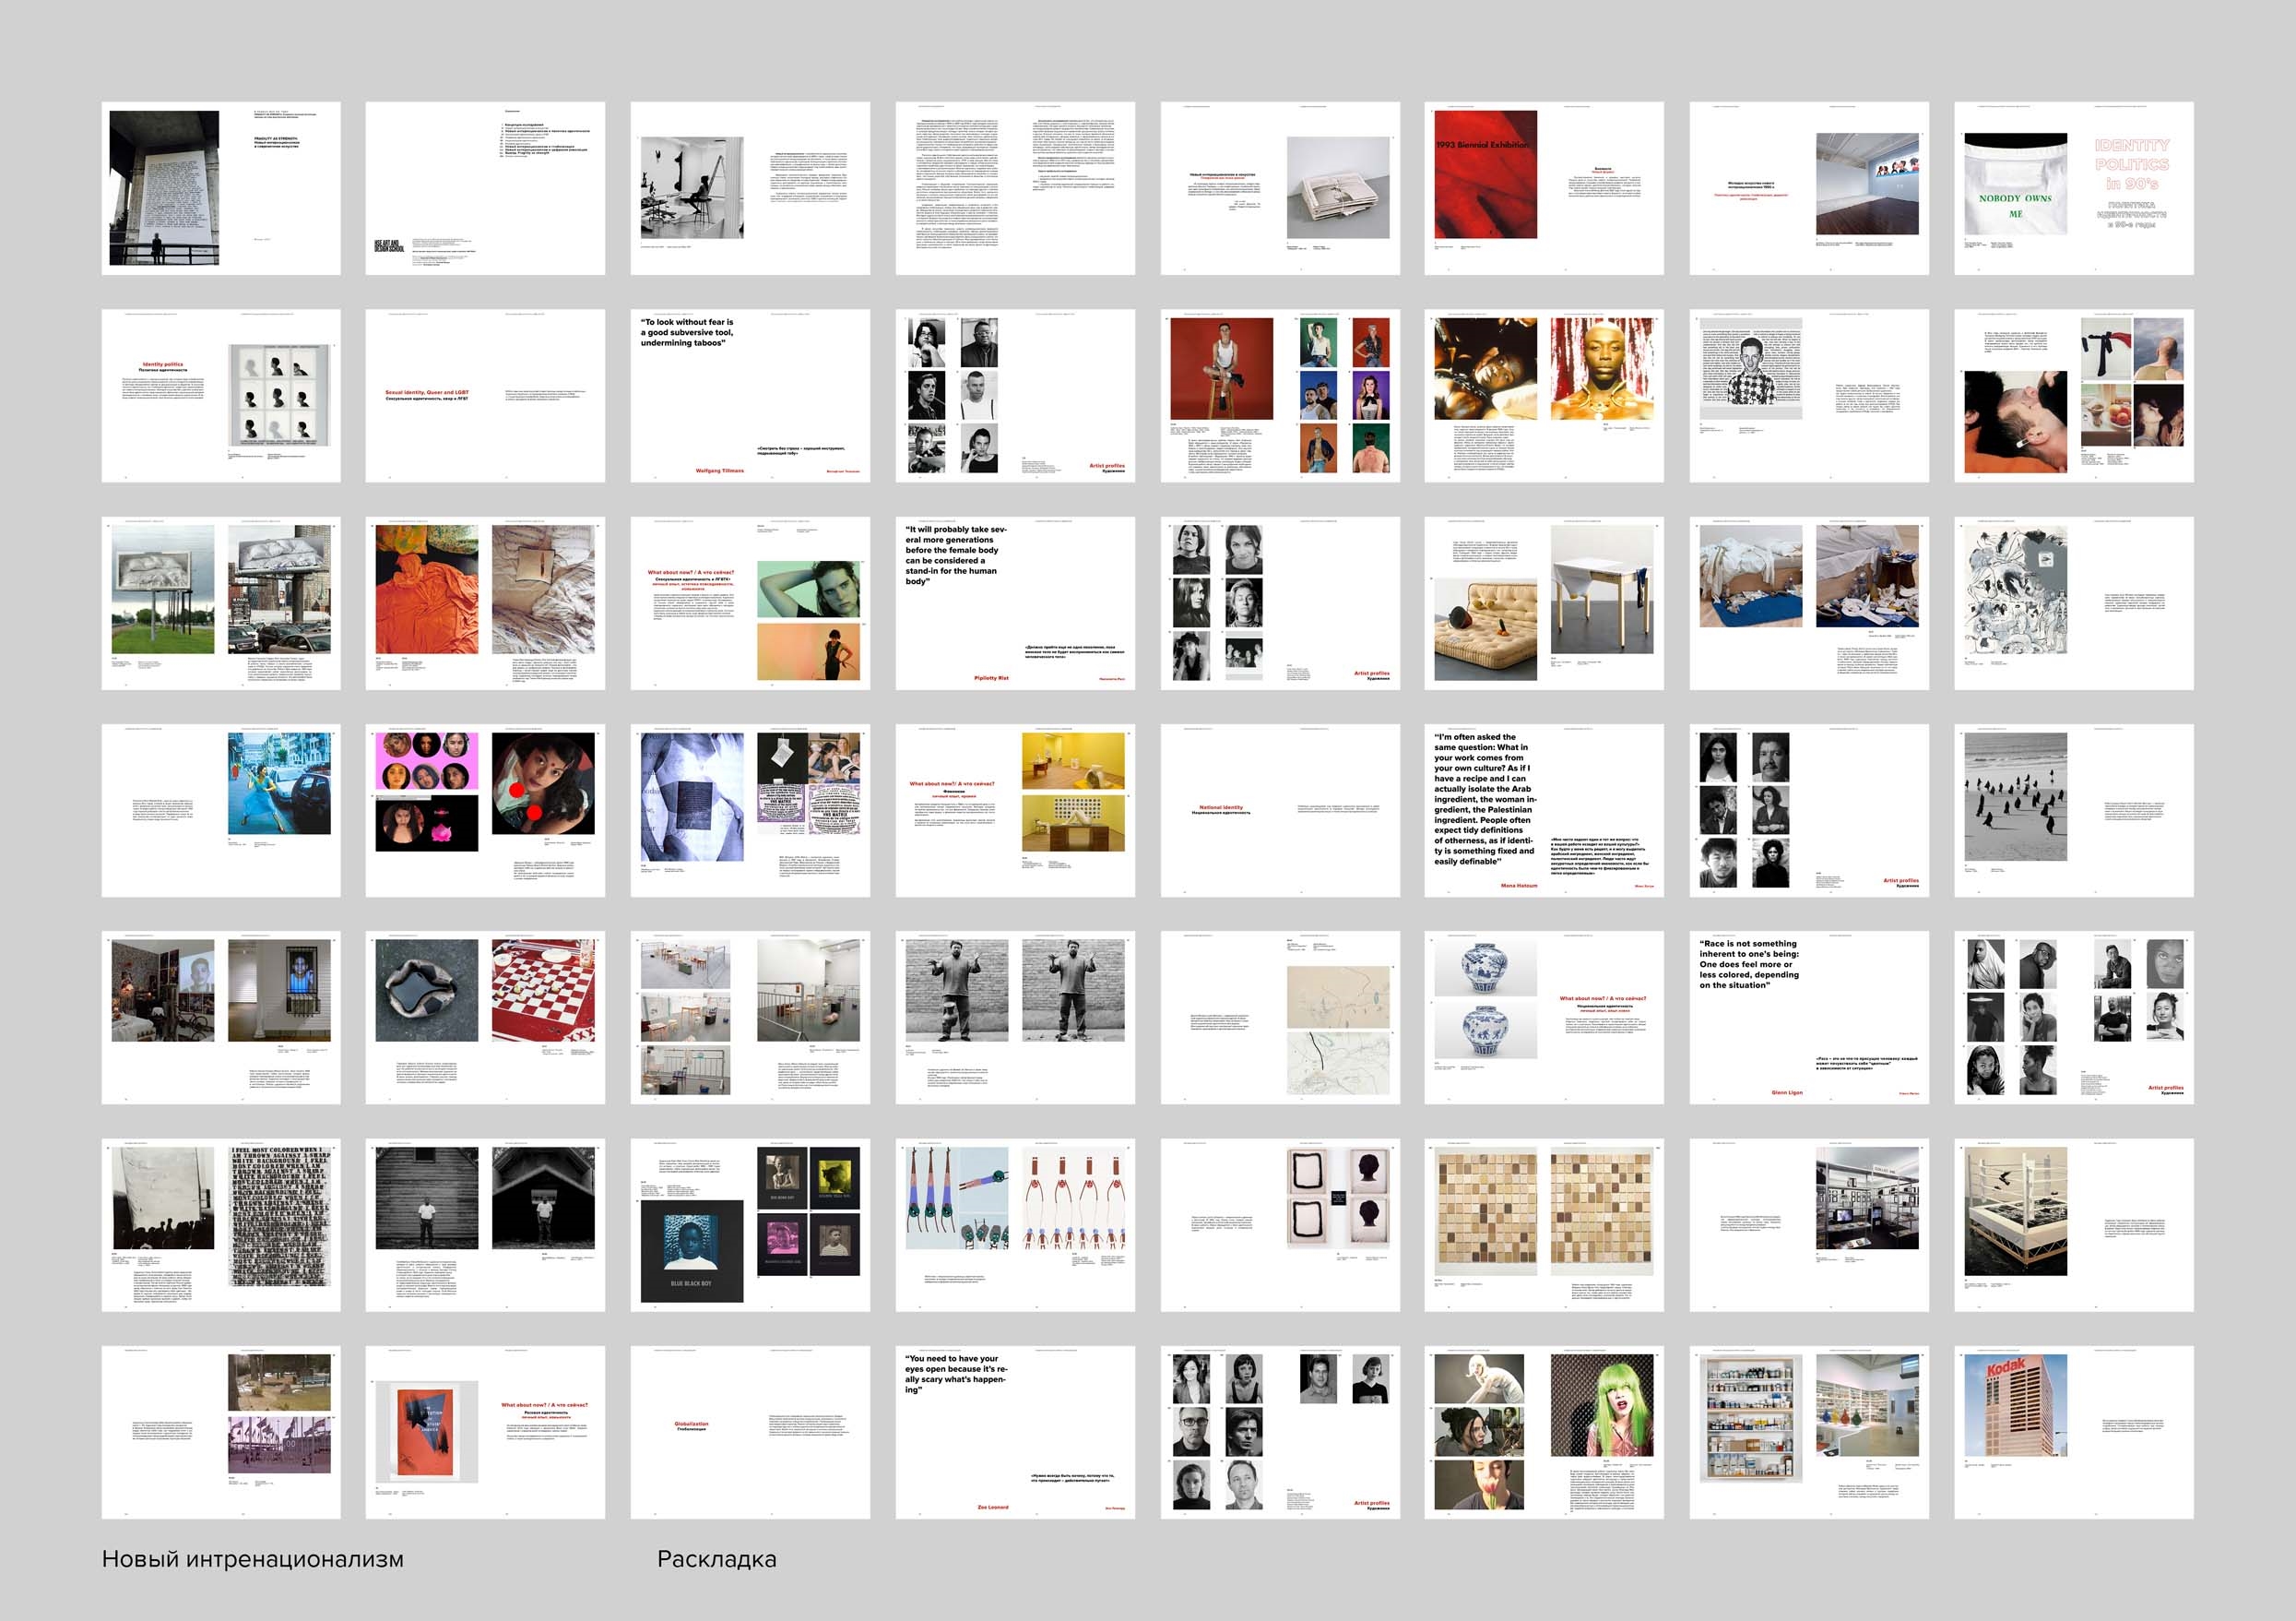Click the 'BLUE BLACK BOY' artwork image
This screenshot has height=1621, width=2296.
click(x=691, y=1252)
